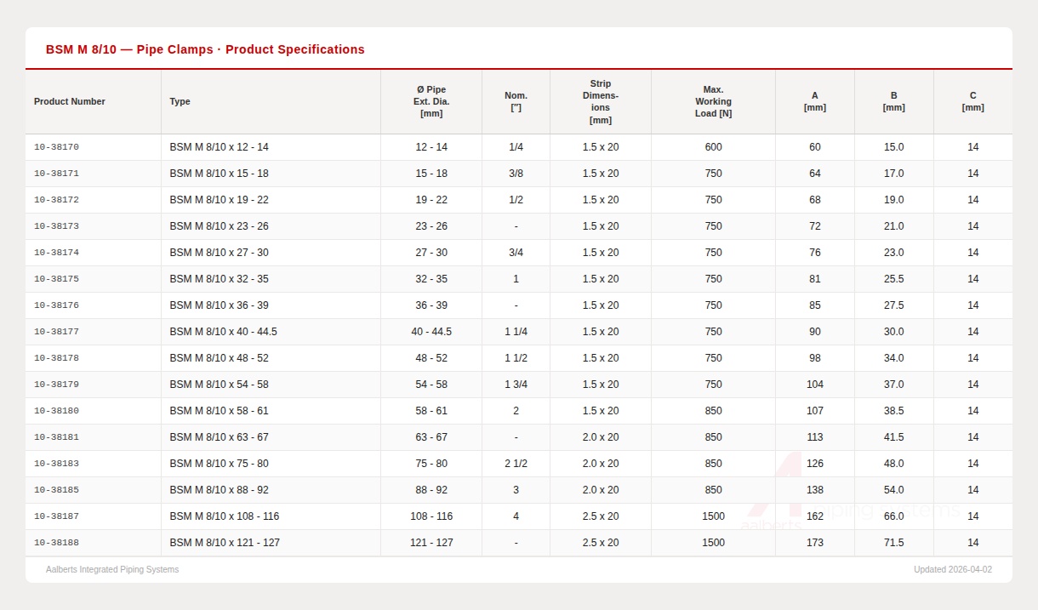Select type BSM M 8/10 x 15 - 18
Screen dimensions: 1038x610
(219, 174)
